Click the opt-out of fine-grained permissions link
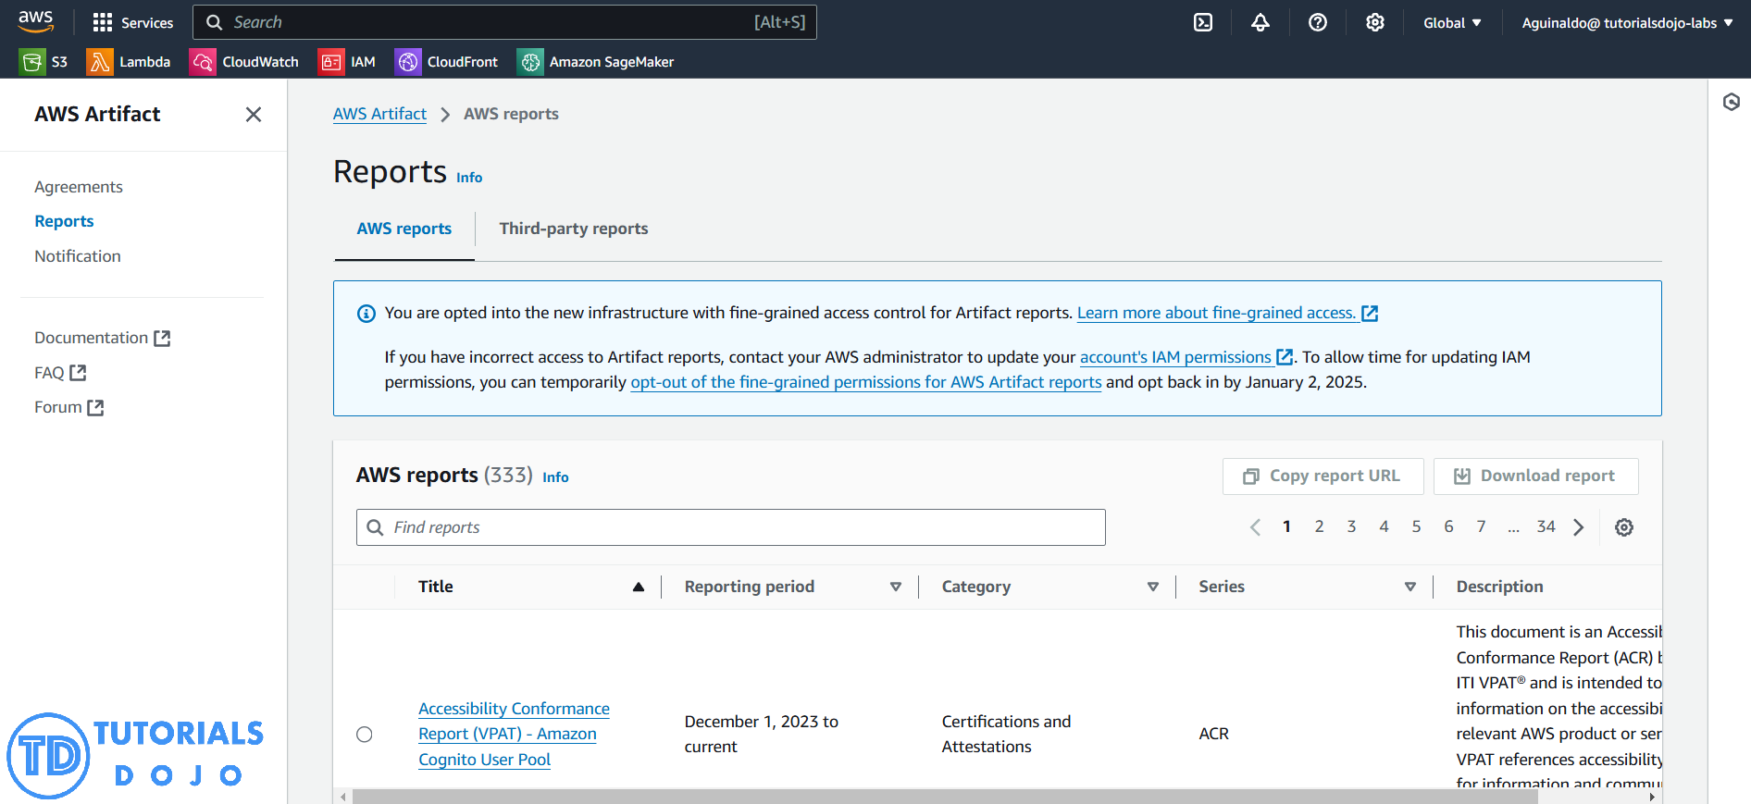This screenshot has height=804, width=1751. tap(866, 382)
